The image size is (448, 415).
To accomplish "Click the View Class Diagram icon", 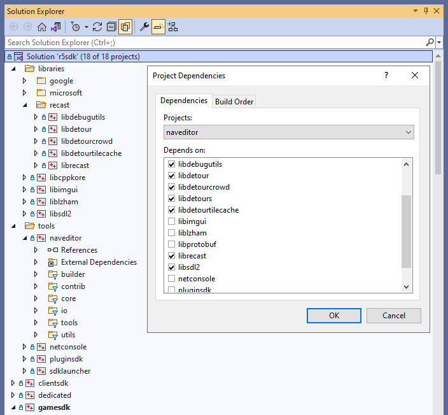I will point(172,27).
